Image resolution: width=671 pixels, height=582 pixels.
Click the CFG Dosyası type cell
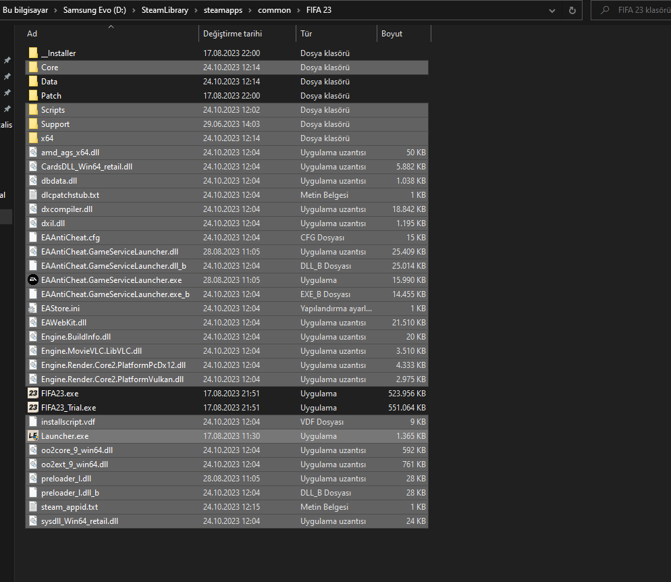[322, 237]
